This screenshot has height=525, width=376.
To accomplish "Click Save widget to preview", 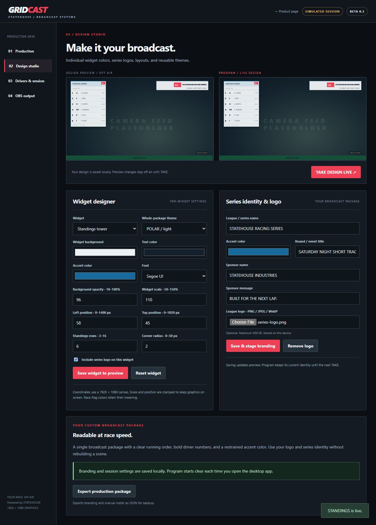I will pyautogui.click(x=100, y=373).
